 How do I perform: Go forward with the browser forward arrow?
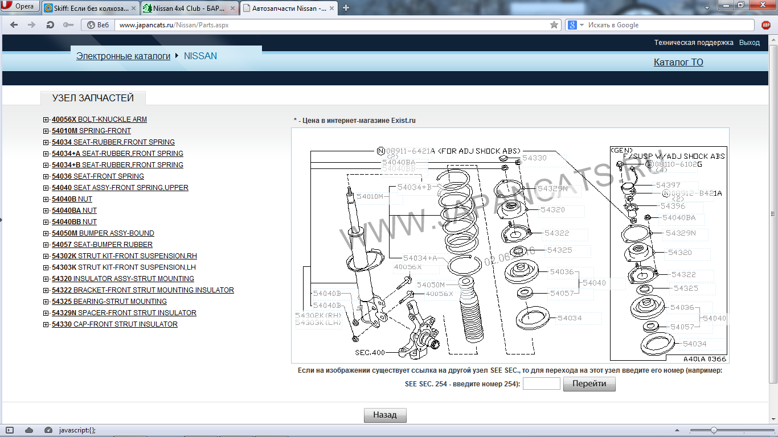[32, 25]
